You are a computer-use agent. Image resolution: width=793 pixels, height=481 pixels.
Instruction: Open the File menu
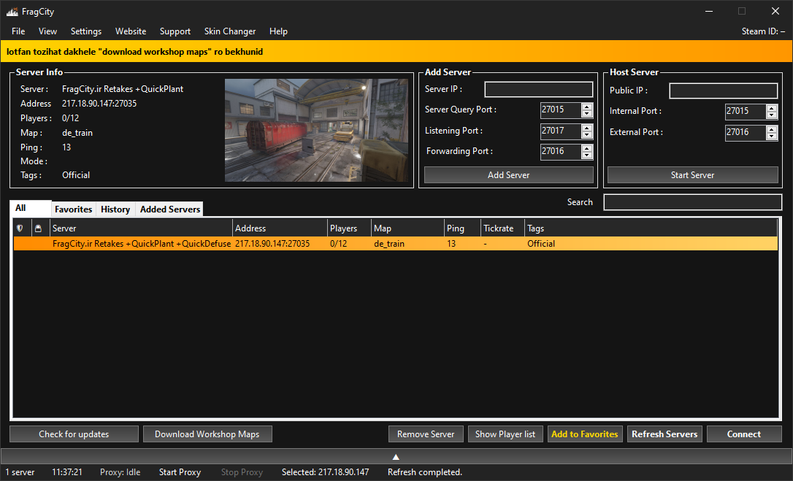point(18,31)
